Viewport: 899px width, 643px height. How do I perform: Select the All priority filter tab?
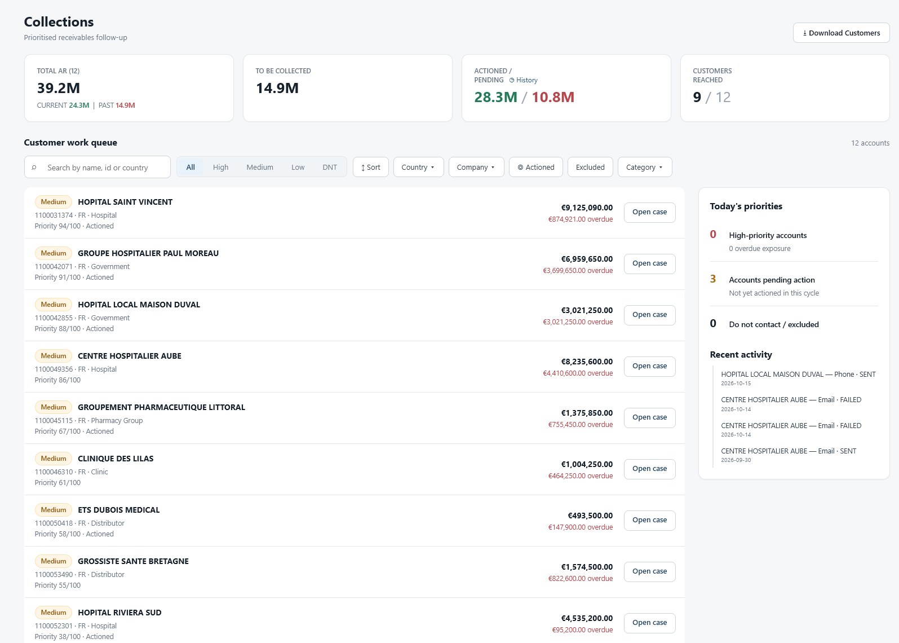(x=191, y=168)
